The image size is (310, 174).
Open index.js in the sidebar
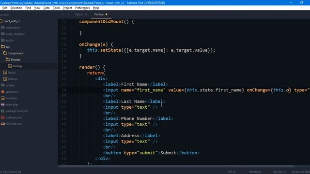[13, 79]
